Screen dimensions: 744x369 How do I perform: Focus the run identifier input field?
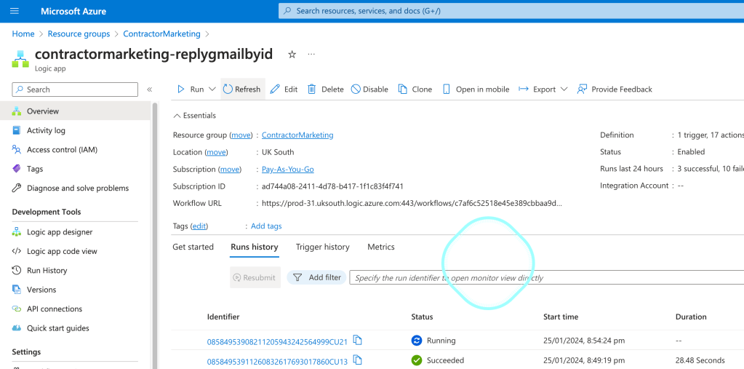click(x=547, y=278)
